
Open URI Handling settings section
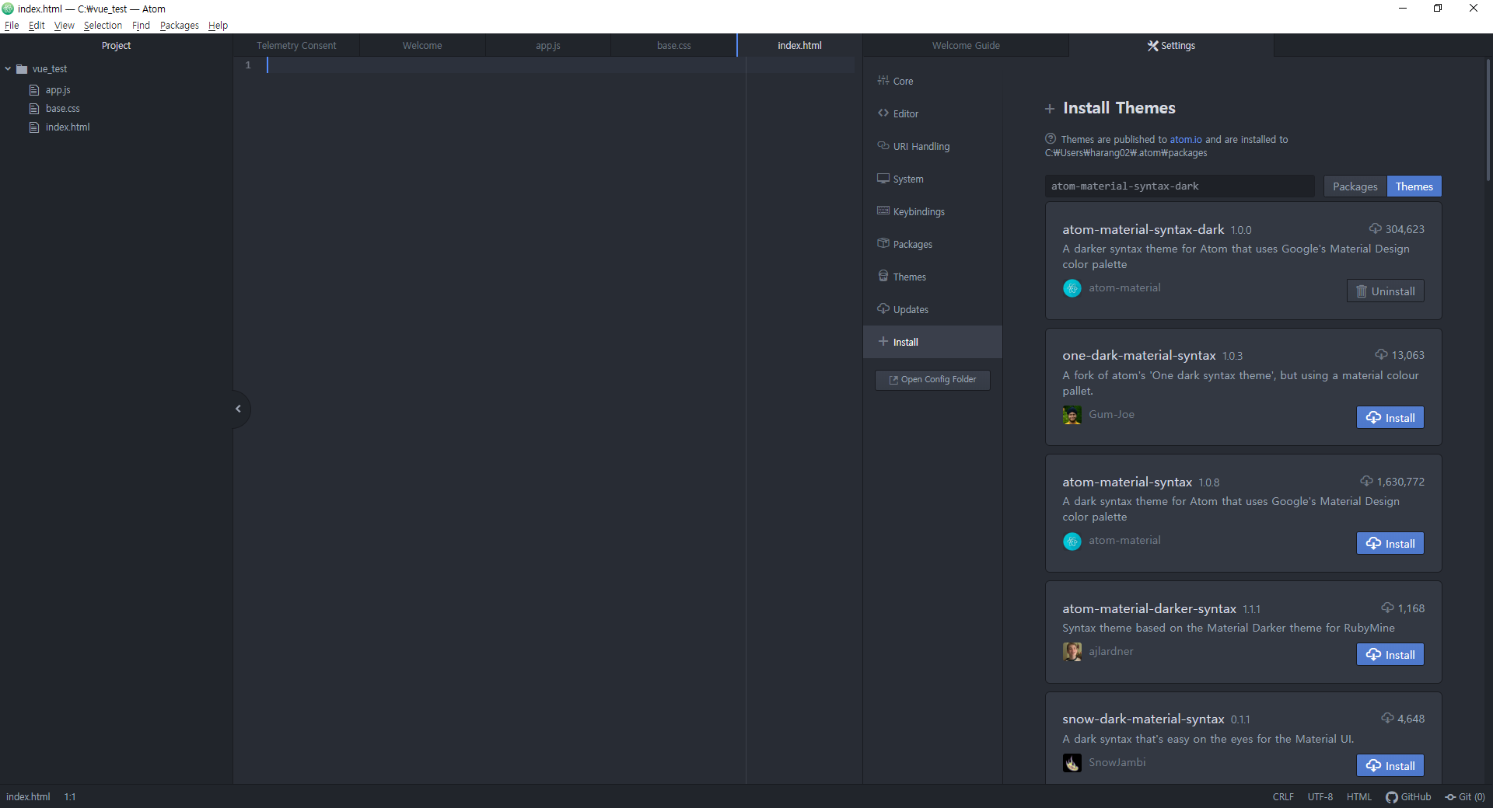tap(932, 146)
